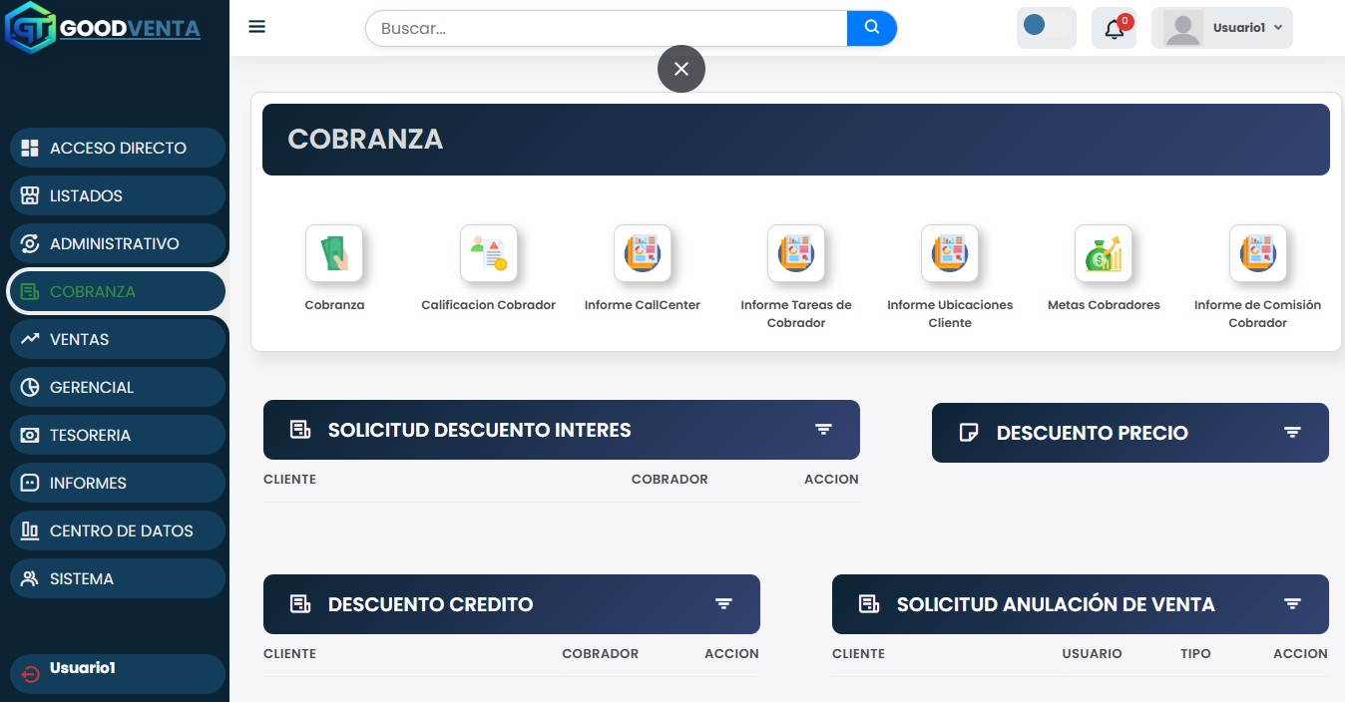Viewport: 1345px width, 702px height.
Task: Toggle the theme switch in header
Action: coord(1047,28)
